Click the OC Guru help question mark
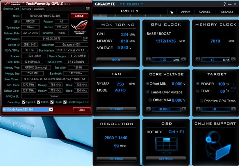The width and height of the screenshot is (239, 166). (x=225, y=4)
